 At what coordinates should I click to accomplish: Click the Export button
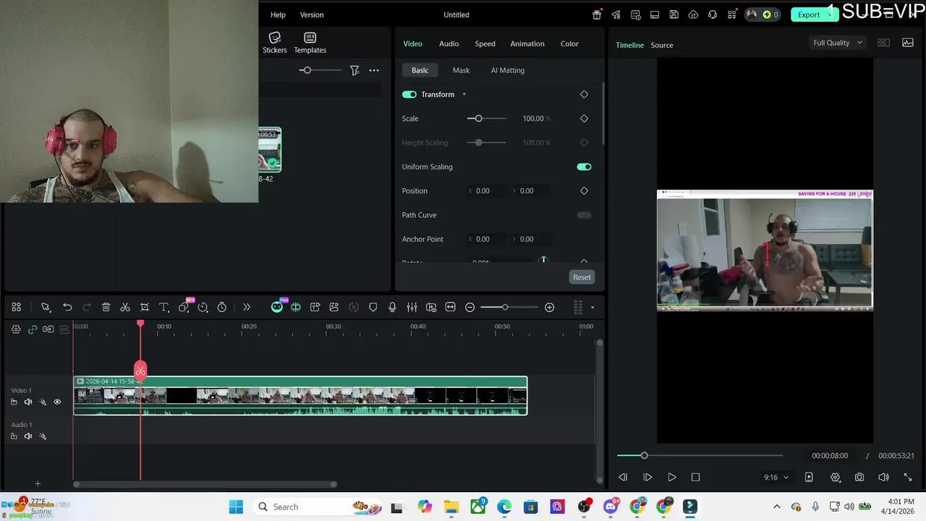pos(809,14)
